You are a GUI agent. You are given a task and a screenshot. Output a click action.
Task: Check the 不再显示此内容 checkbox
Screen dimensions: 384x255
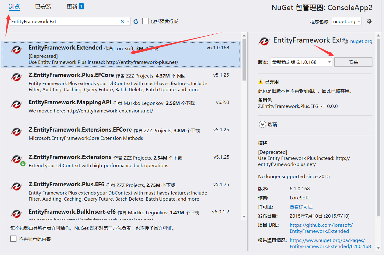13,239
